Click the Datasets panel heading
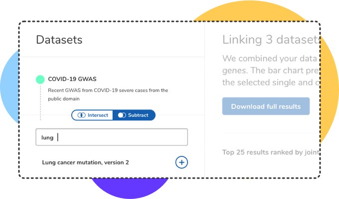The width and height of the screenshot is (339, 199). tap(59, 40)
